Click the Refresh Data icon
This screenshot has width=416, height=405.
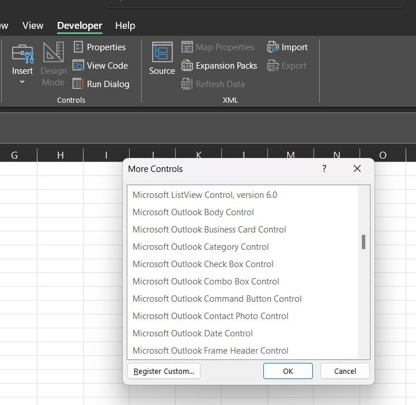click(x=187, y=84)
